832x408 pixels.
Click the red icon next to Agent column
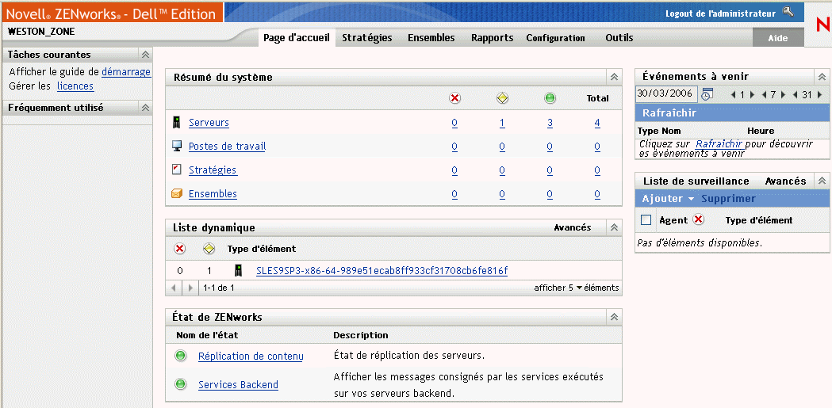(698, 220)
